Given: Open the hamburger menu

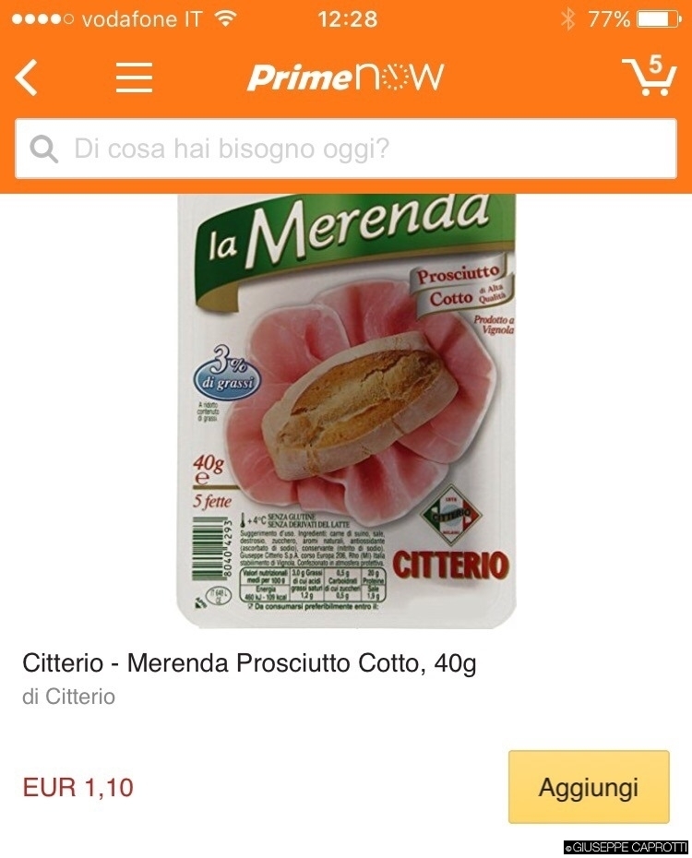Looking at the screenshot, I should point(134,77).
